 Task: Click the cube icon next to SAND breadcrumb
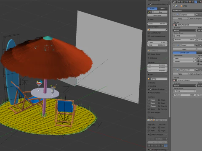click(181, 6)
